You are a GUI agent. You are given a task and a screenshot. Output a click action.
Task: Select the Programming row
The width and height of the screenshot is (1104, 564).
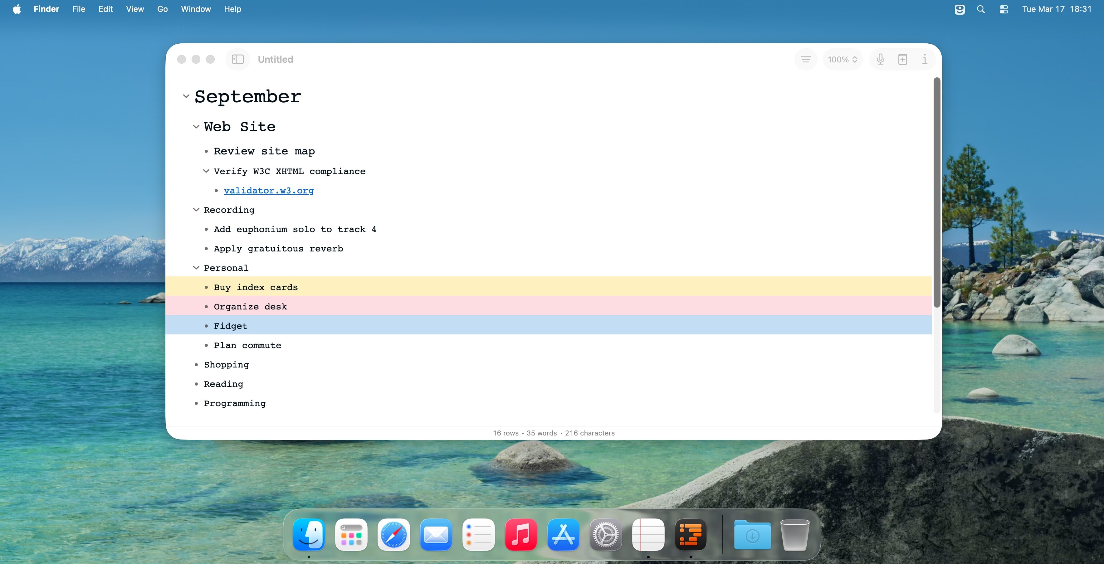234,403
